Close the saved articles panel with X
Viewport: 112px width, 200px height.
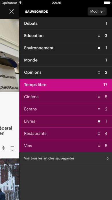[x=11, y=11]
